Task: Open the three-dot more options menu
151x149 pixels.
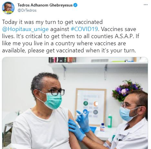Action: pos(146,5)
